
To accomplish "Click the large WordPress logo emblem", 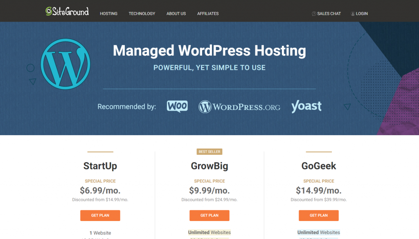I will point(65,63).
